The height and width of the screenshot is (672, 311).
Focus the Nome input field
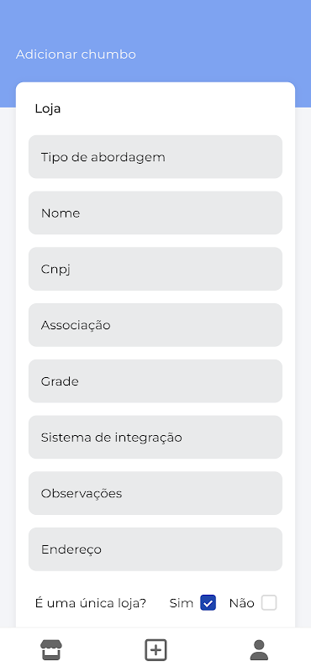[x=155, y=213]
